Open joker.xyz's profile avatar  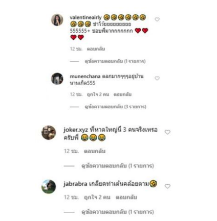49,133
